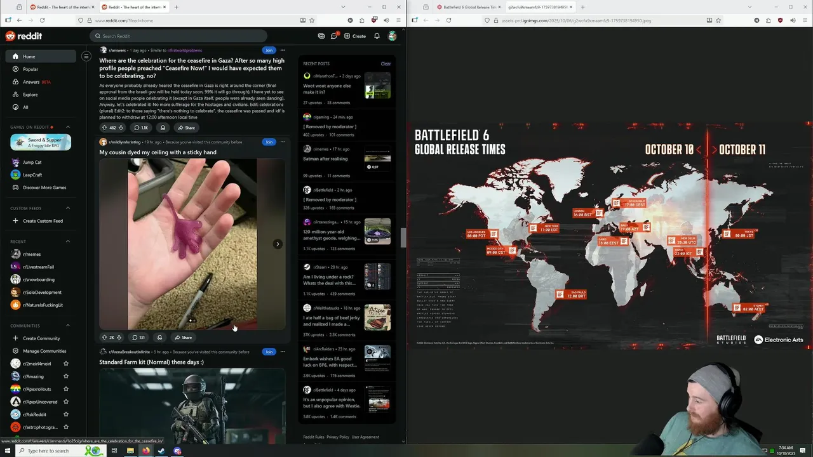Screen dimensions: 813x457
Task: Open Popular in Reddit sidebar
Action: [41, 69]
